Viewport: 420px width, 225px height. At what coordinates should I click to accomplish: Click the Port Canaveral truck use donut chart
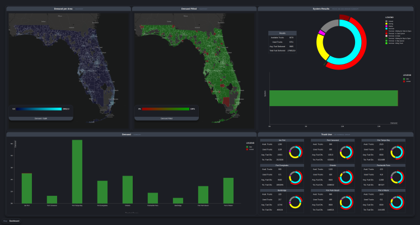(x=346, y=152)
